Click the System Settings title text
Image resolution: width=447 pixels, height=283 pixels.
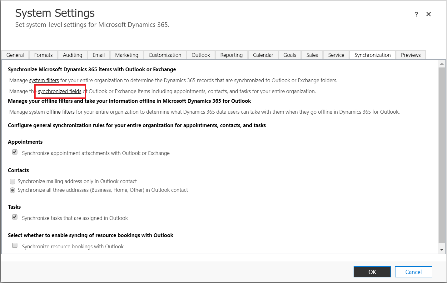55,13
